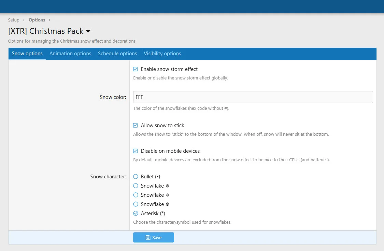The width and height of the screenshot is (384, 251).
Task: Switch to the Animation options tab
Action: click(70, 54)
